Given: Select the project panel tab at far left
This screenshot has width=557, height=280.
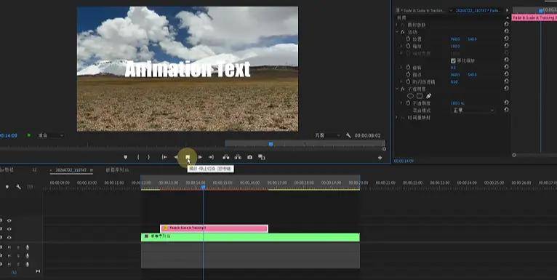Looking at the screenshot, I should (x=7, y=170).
